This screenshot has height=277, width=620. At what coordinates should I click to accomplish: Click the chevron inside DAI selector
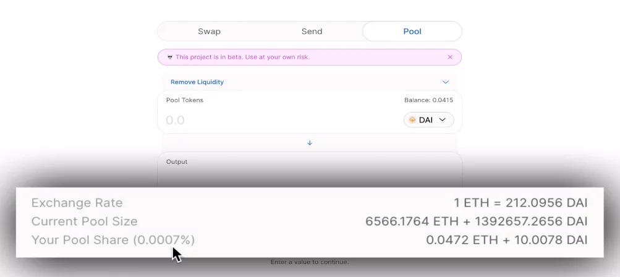pyautogui.click(x=443, y=120)
